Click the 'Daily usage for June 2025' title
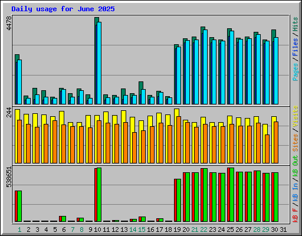The width and height of the screenshot is (302, 236). click(x=63, y=9)
